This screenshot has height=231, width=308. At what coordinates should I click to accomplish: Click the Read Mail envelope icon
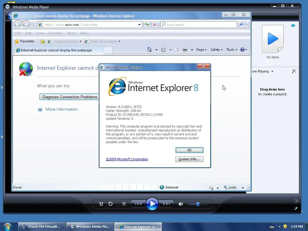point(176,50)
